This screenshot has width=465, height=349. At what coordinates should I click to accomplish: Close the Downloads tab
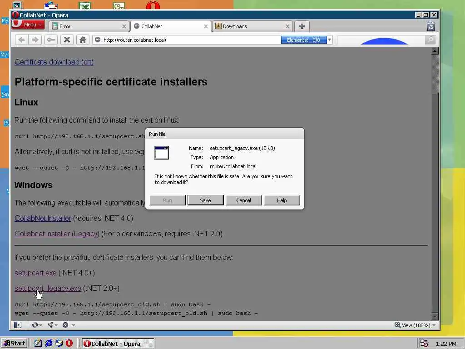pyautogui.click(x=287, y=26)
